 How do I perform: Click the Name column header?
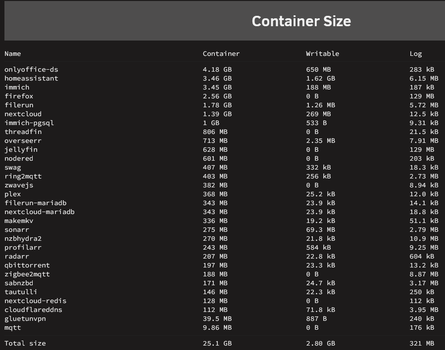pyautogui.click(x=12, y=53)
